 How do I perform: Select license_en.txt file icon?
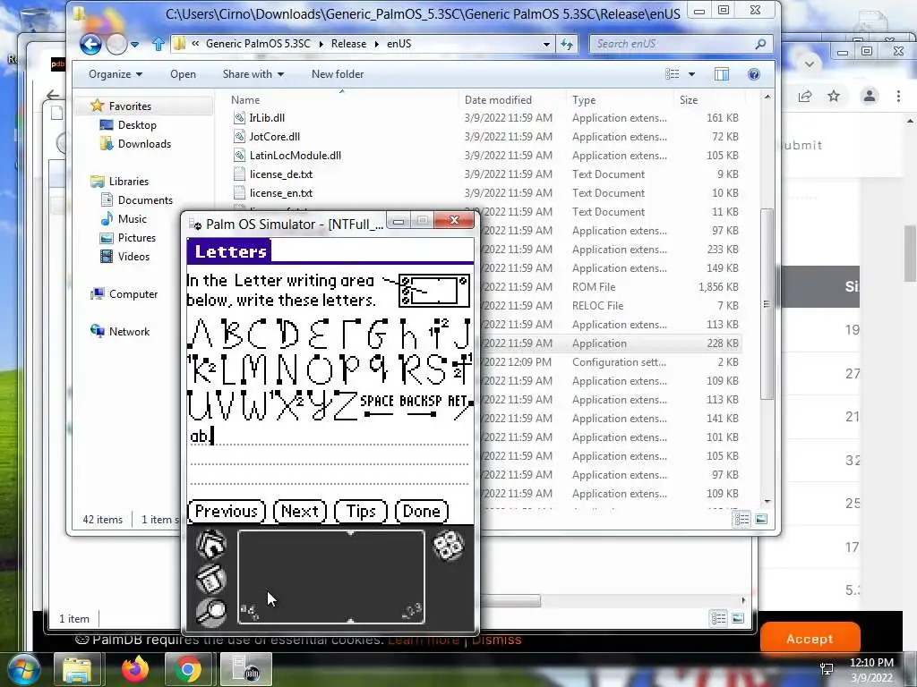(x=239, y=193)
